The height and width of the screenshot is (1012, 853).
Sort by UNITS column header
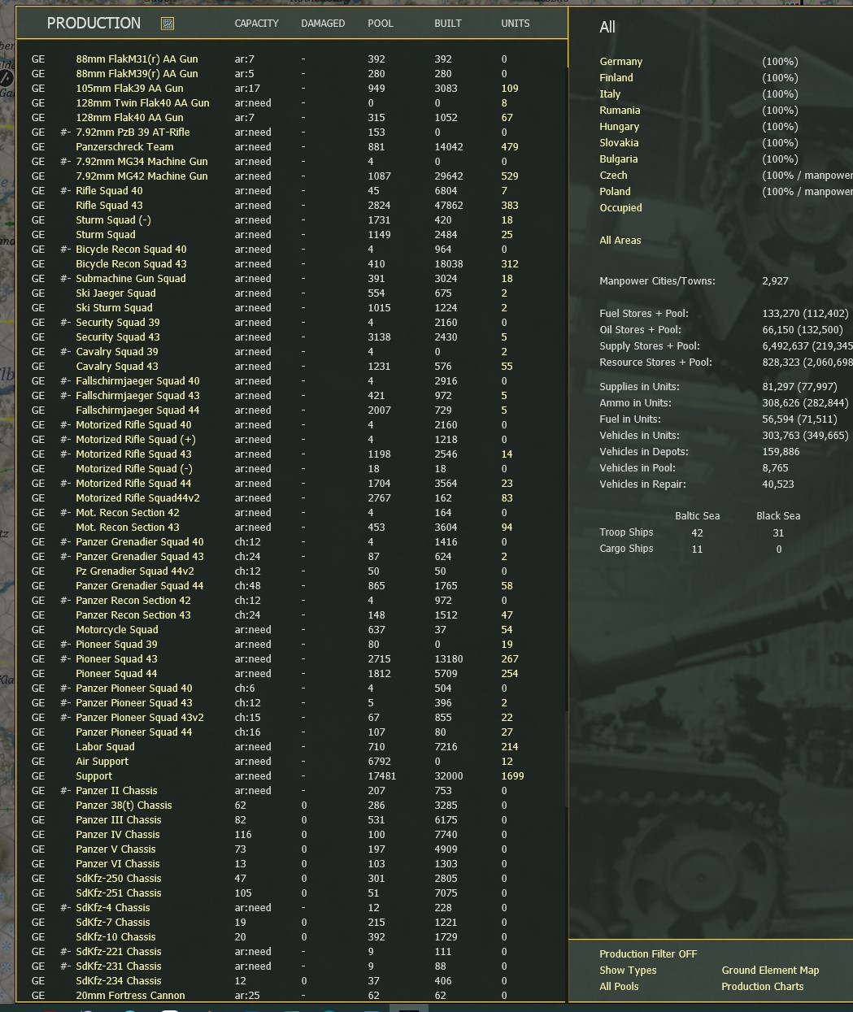(x=516, y=24)
